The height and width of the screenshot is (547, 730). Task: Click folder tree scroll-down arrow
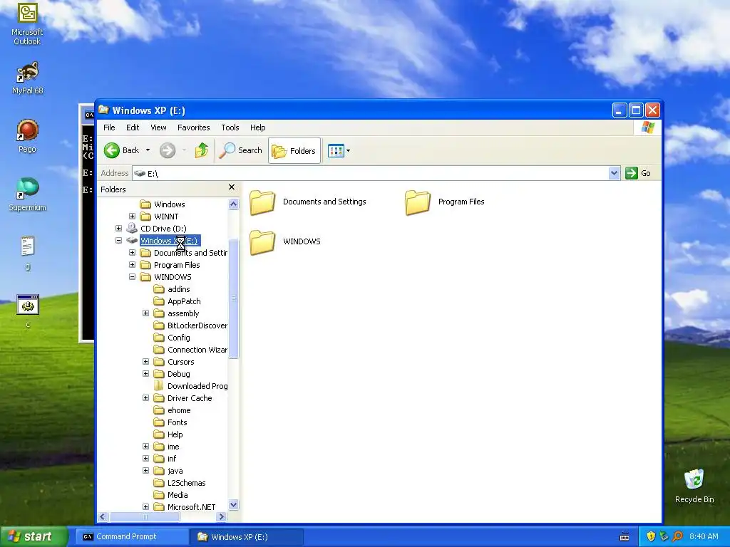click(234, 505)
